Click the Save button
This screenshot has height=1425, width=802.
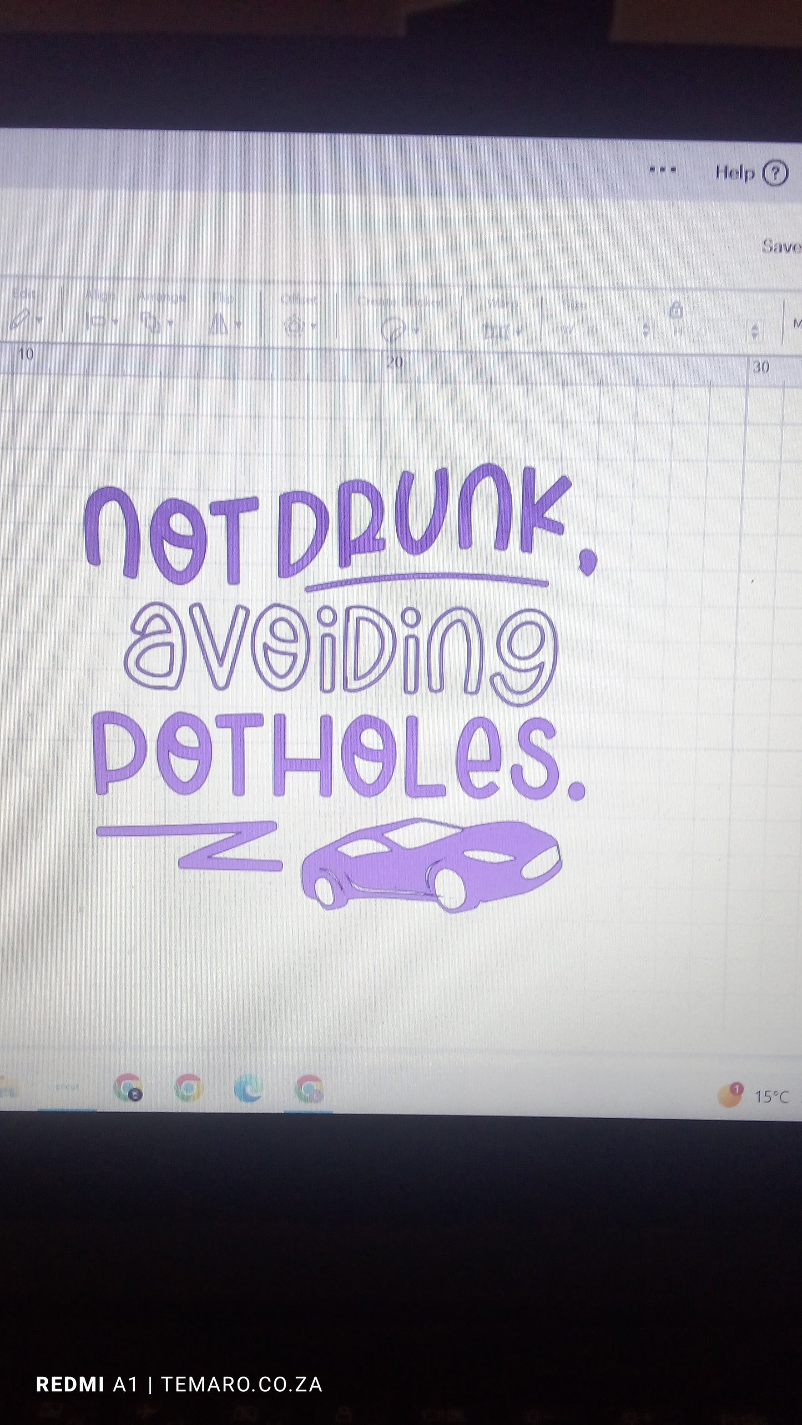(x=781, y=246)
